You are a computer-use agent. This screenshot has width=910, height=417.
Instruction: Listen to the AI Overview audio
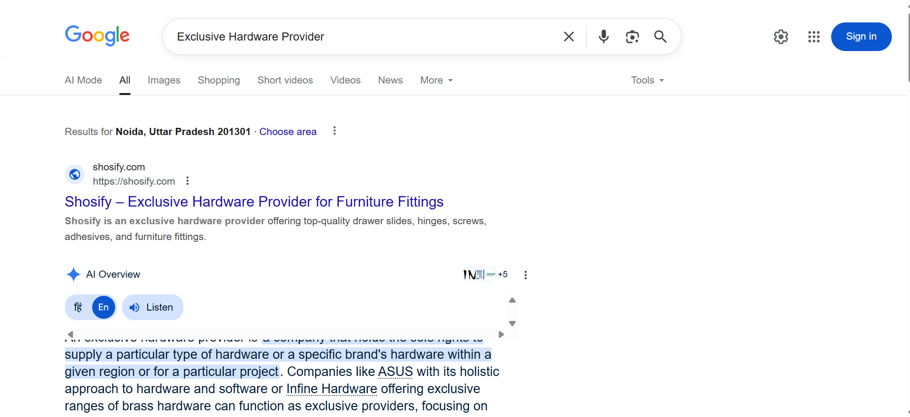pyautogui.click(x=152, y=307)
